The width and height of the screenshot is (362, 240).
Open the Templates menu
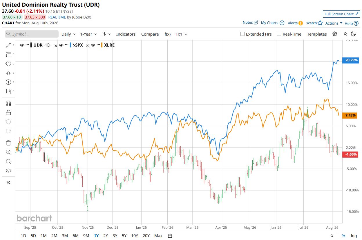pos(317,34)
